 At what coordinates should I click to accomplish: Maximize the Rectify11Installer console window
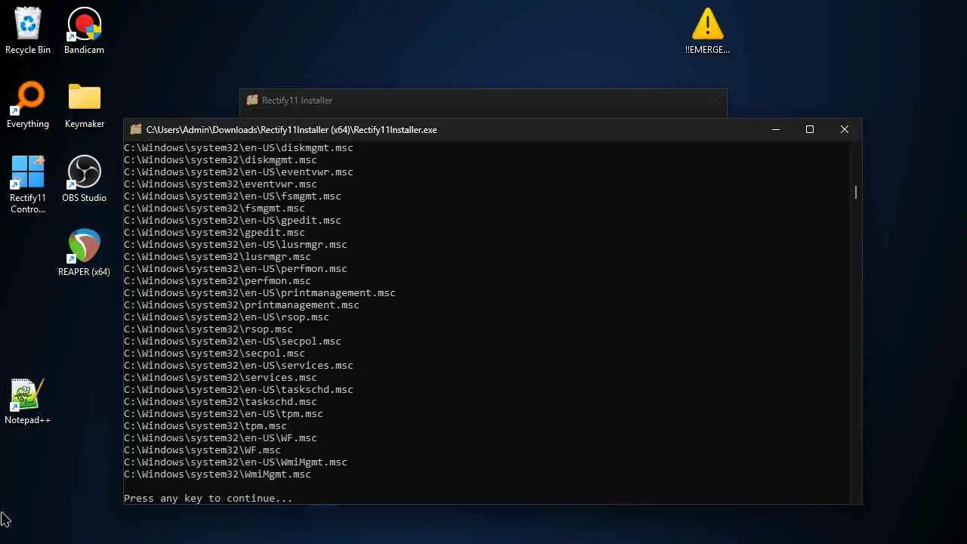point(810,129)
